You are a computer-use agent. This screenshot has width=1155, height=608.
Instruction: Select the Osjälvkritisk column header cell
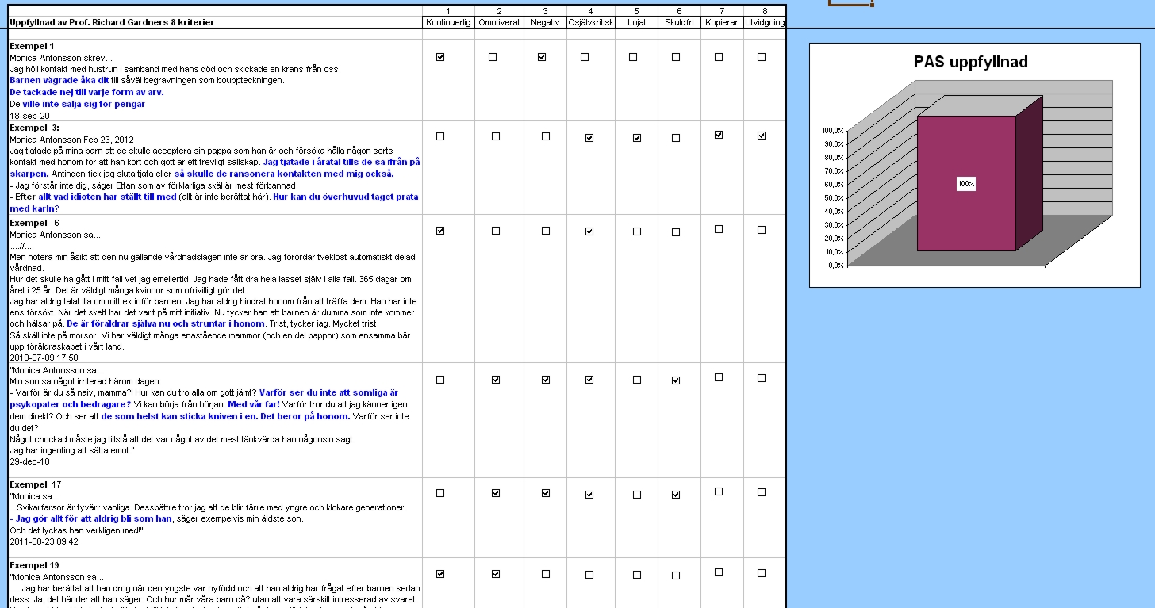coord(591,22)
